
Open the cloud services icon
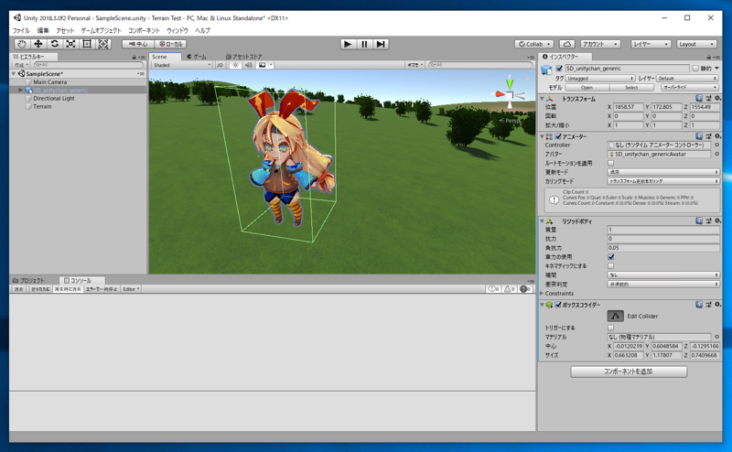(566, 44)
